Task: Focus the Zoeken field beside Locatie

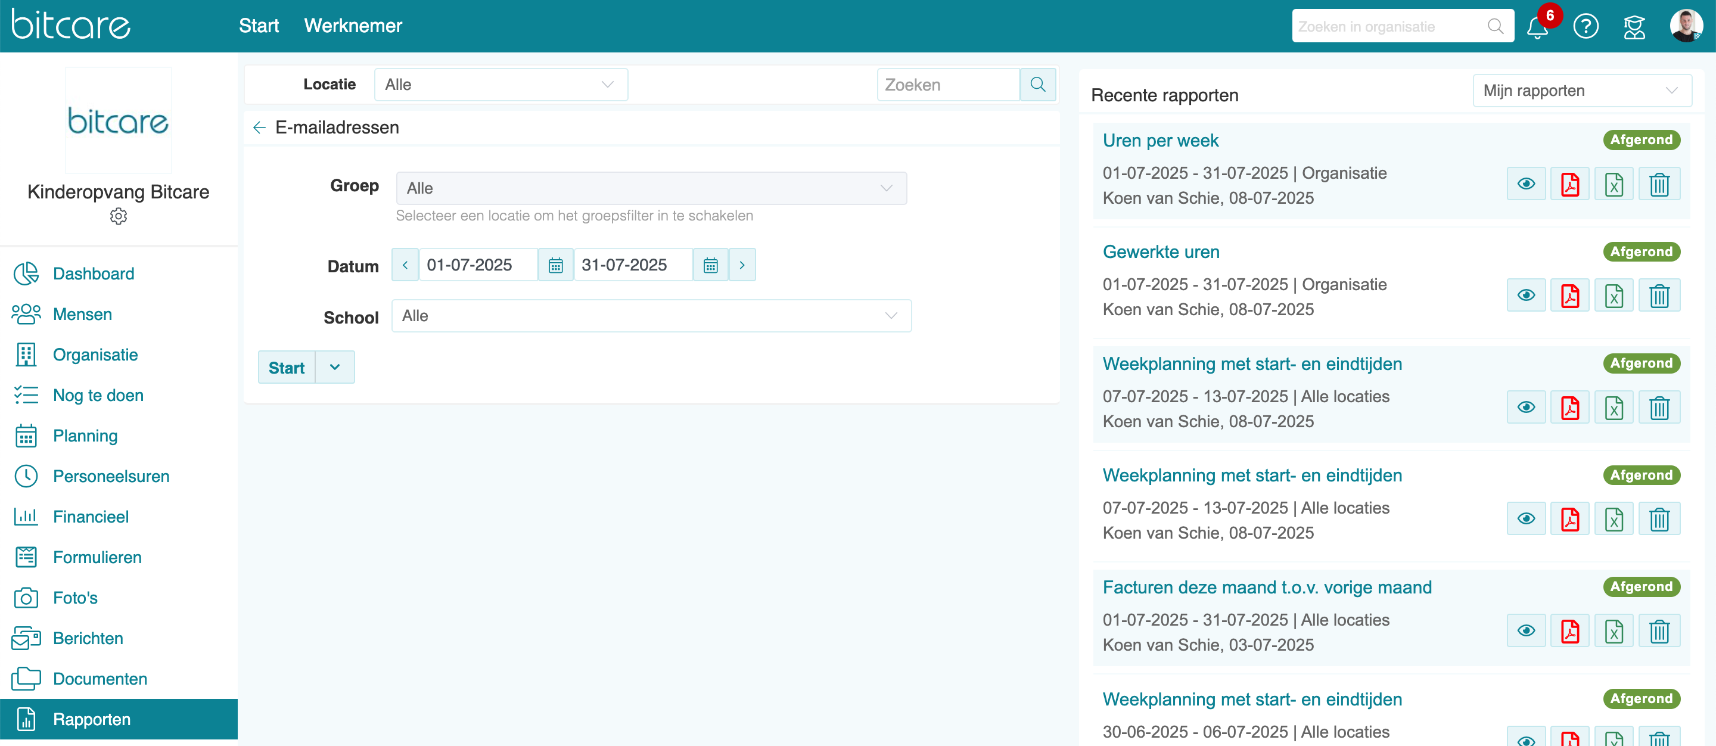Action: point(948,85)
